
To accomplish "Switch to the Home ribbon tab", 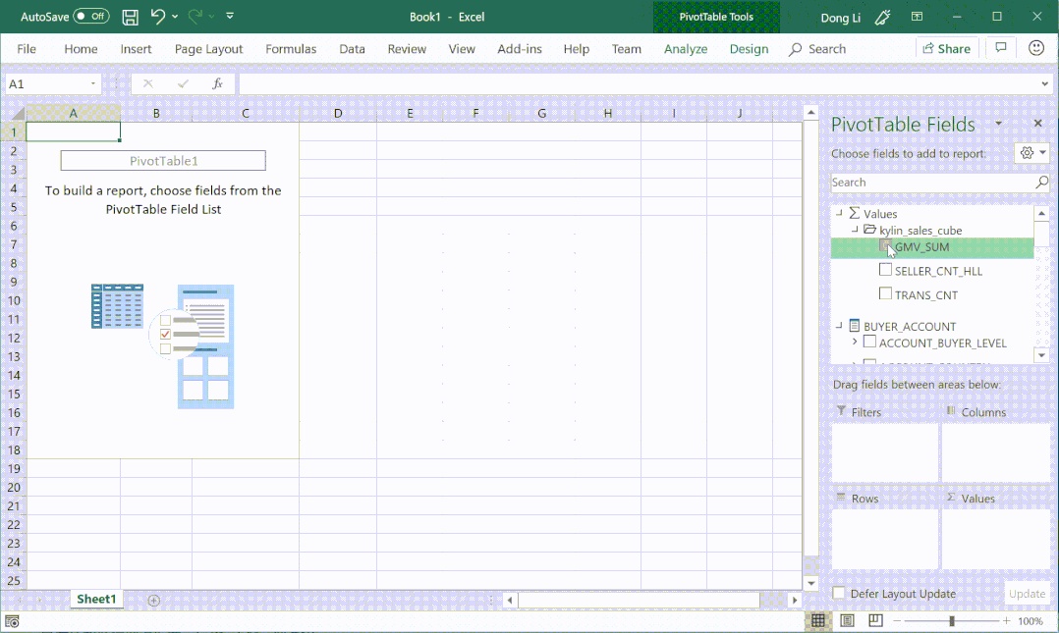I will (81, 49).
